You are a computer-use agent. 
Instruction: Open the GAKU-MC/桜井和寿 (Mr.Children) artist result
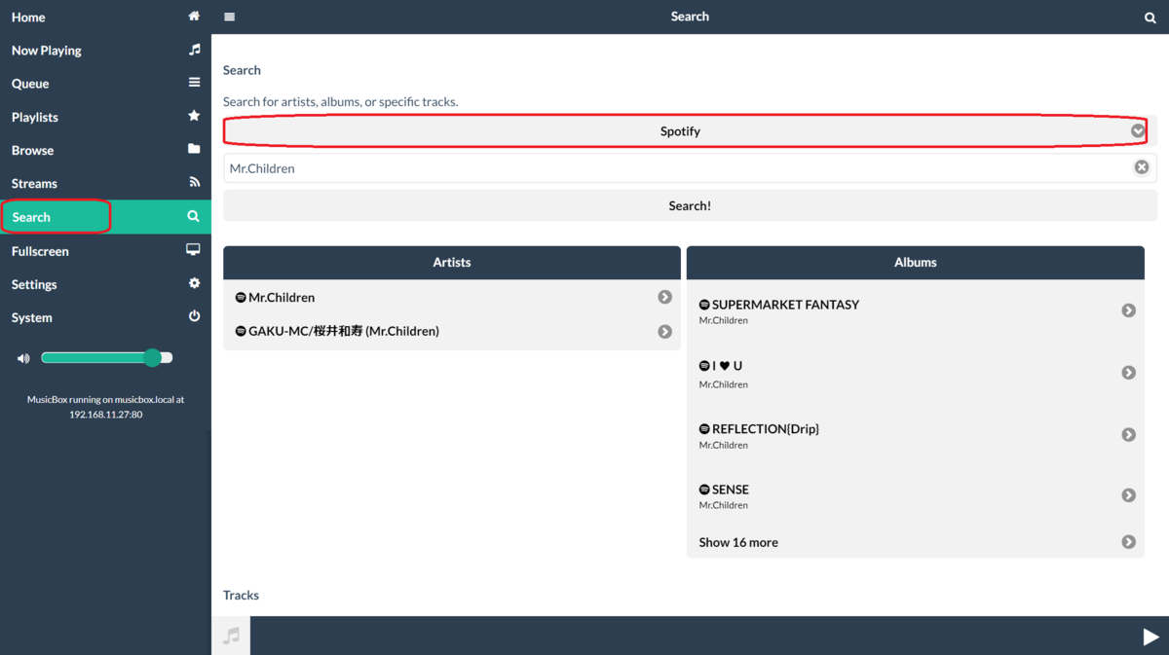(x=452, y=331)
